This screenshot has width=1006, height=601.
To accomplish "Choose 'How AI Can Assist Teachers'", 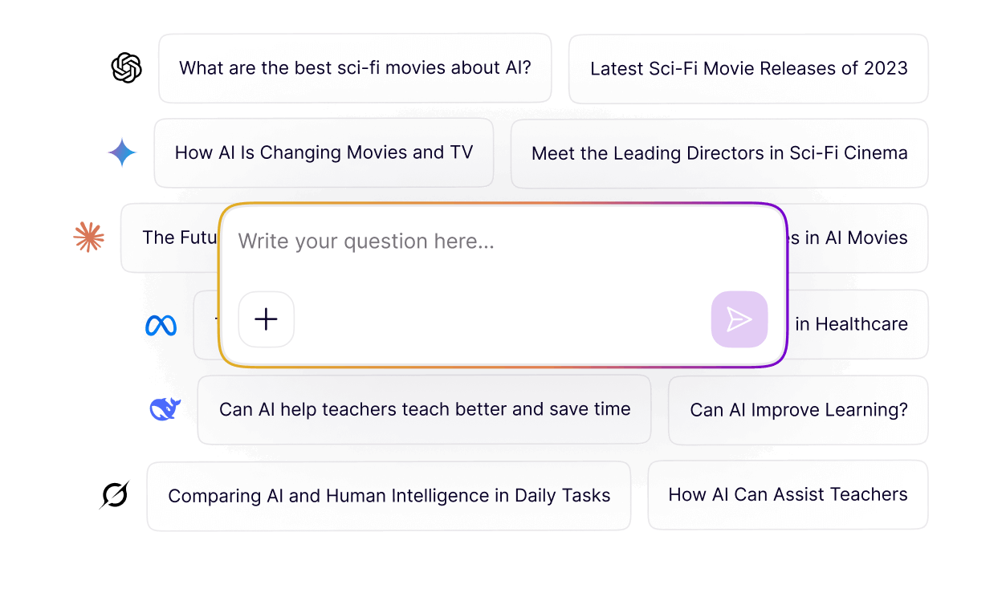I will (x=788, y=495).
